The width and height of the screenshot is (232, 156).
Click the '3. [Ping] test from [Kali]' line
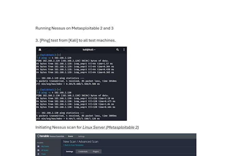(x=75, y=40)
